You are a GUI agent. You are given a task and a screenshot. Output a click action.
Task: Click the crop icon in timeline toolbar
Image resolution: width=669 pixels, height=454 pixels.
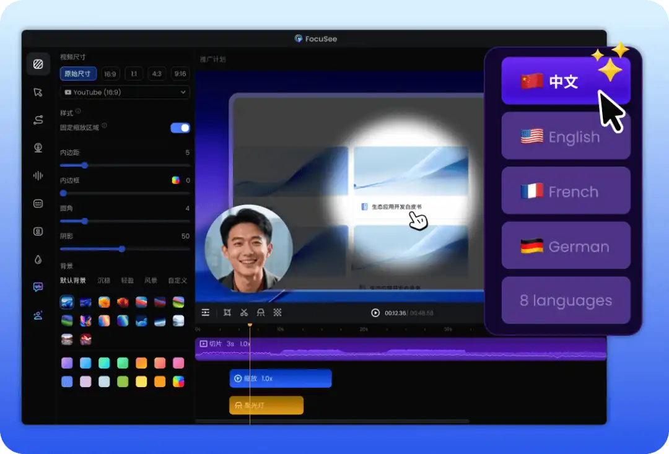[227, 313]
